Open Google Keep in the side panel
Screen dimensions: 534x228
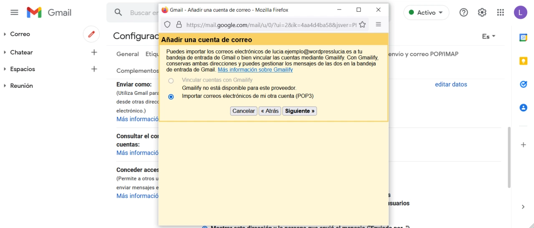(x=523, y=61)
